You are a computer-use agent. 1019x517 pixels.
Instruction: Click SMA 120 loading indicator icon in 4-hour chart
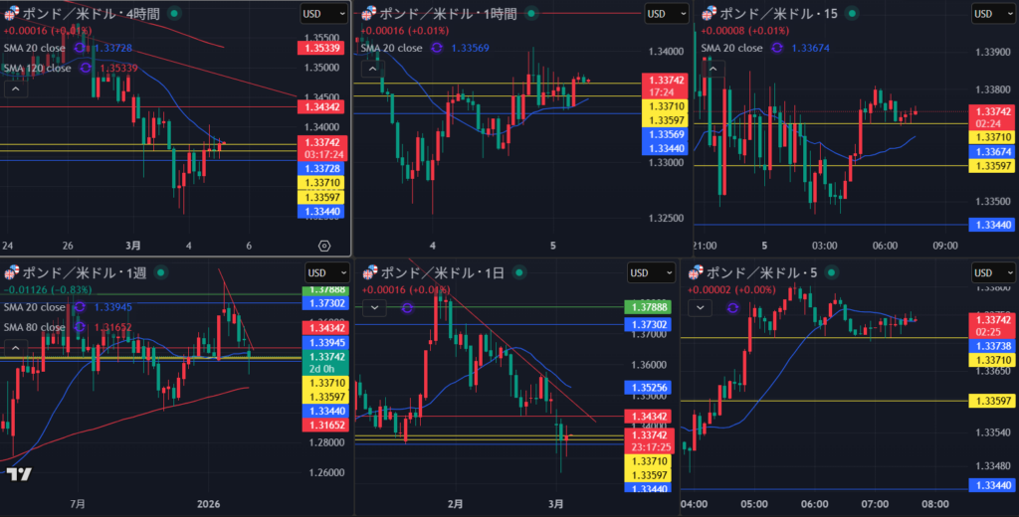click(85, 68)
